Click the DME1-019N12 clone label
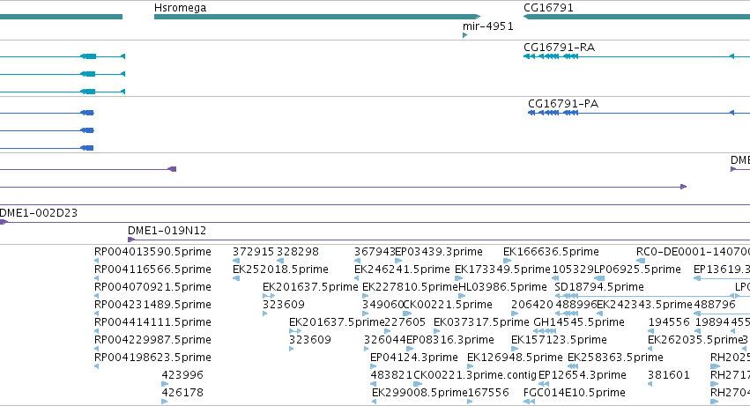750x406 pixels. click(167, 231)
